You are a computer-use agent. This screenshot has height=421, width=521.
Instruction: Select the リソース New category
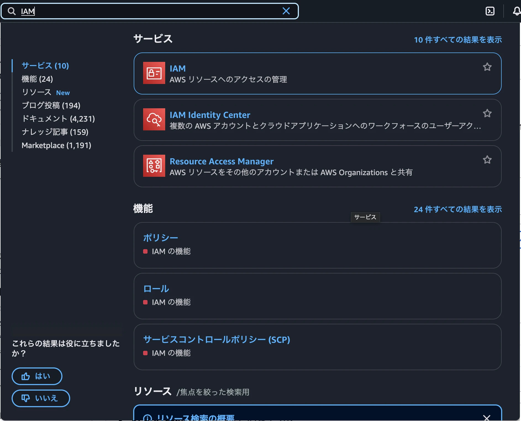[x=46, y=92]
